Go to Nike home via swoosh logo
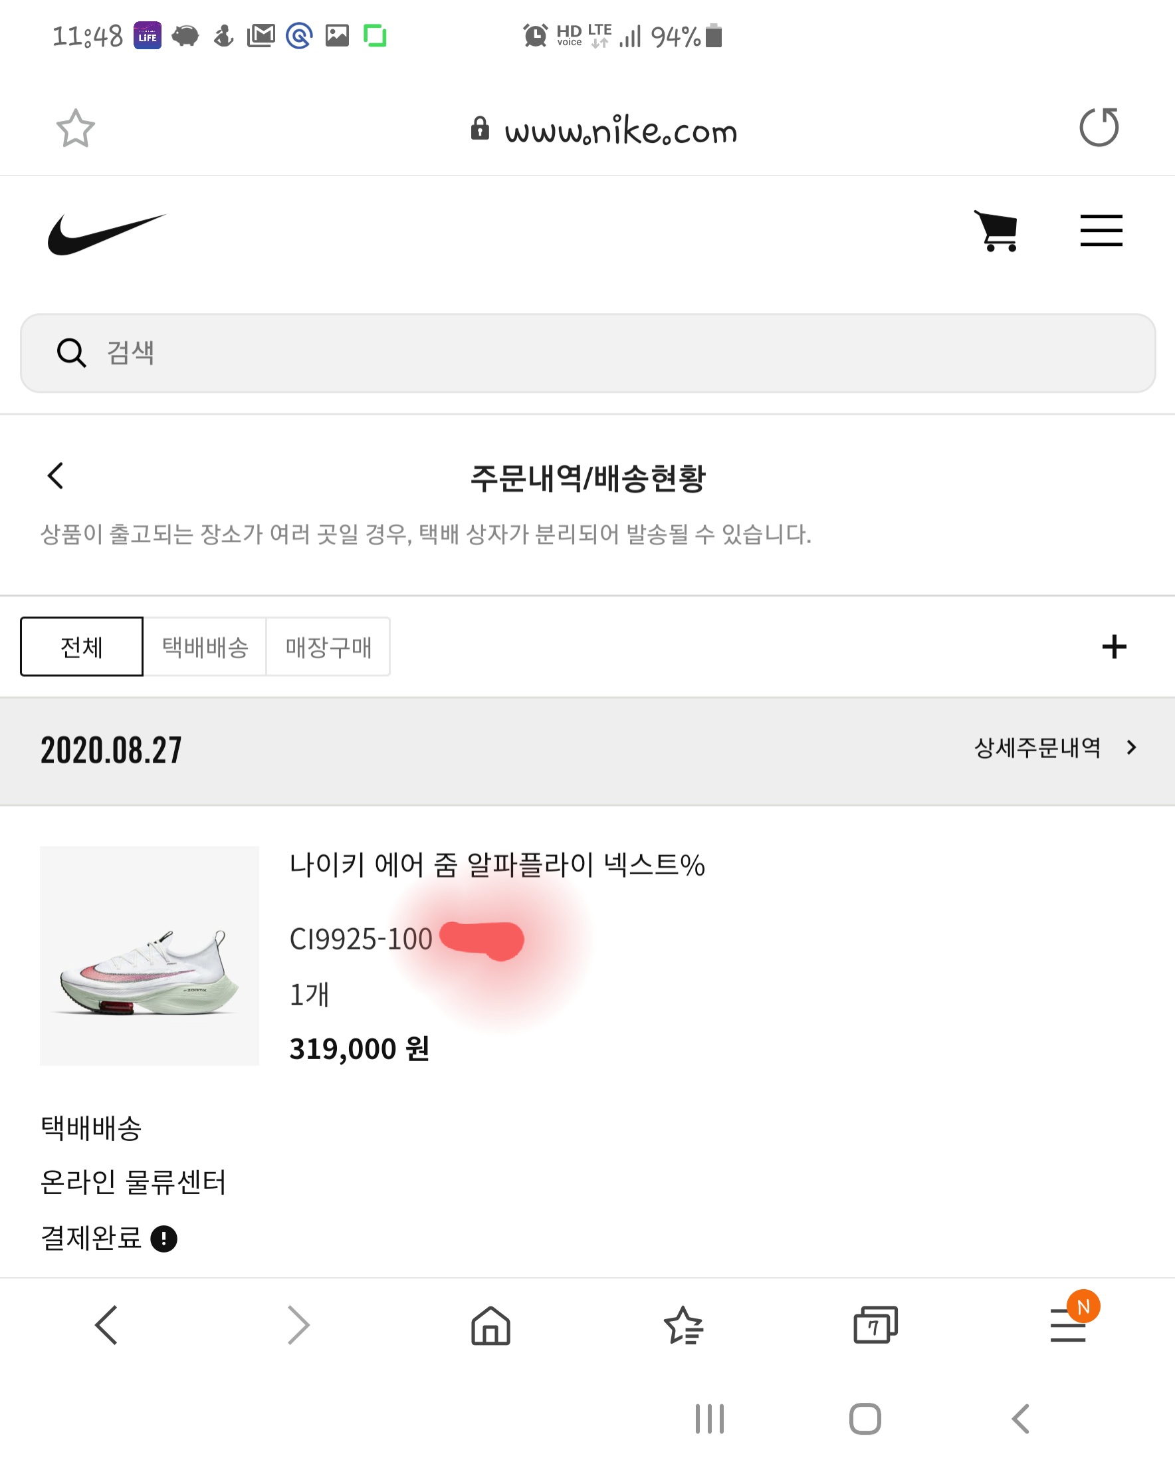 click(106, 233)
